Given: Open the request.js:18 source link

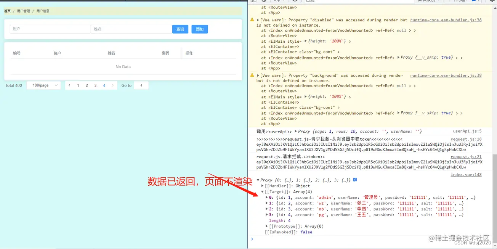Looking at the screenshot, I should [466, 140].
